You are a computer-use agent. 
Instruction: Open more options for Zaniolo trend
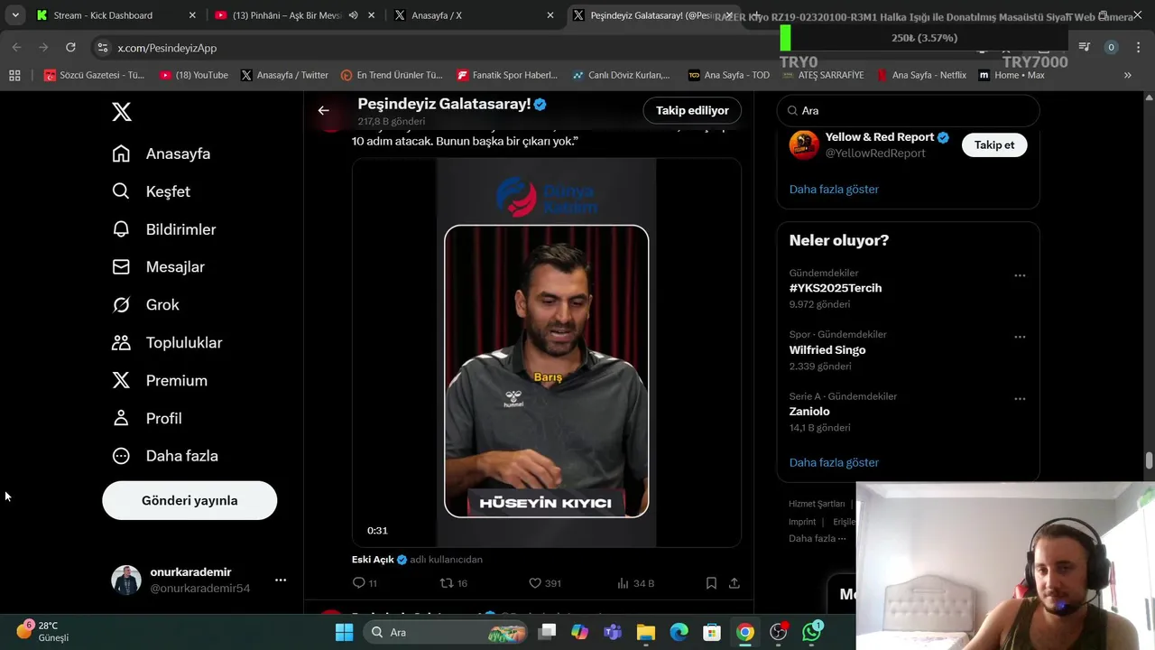coord(1020,398)
